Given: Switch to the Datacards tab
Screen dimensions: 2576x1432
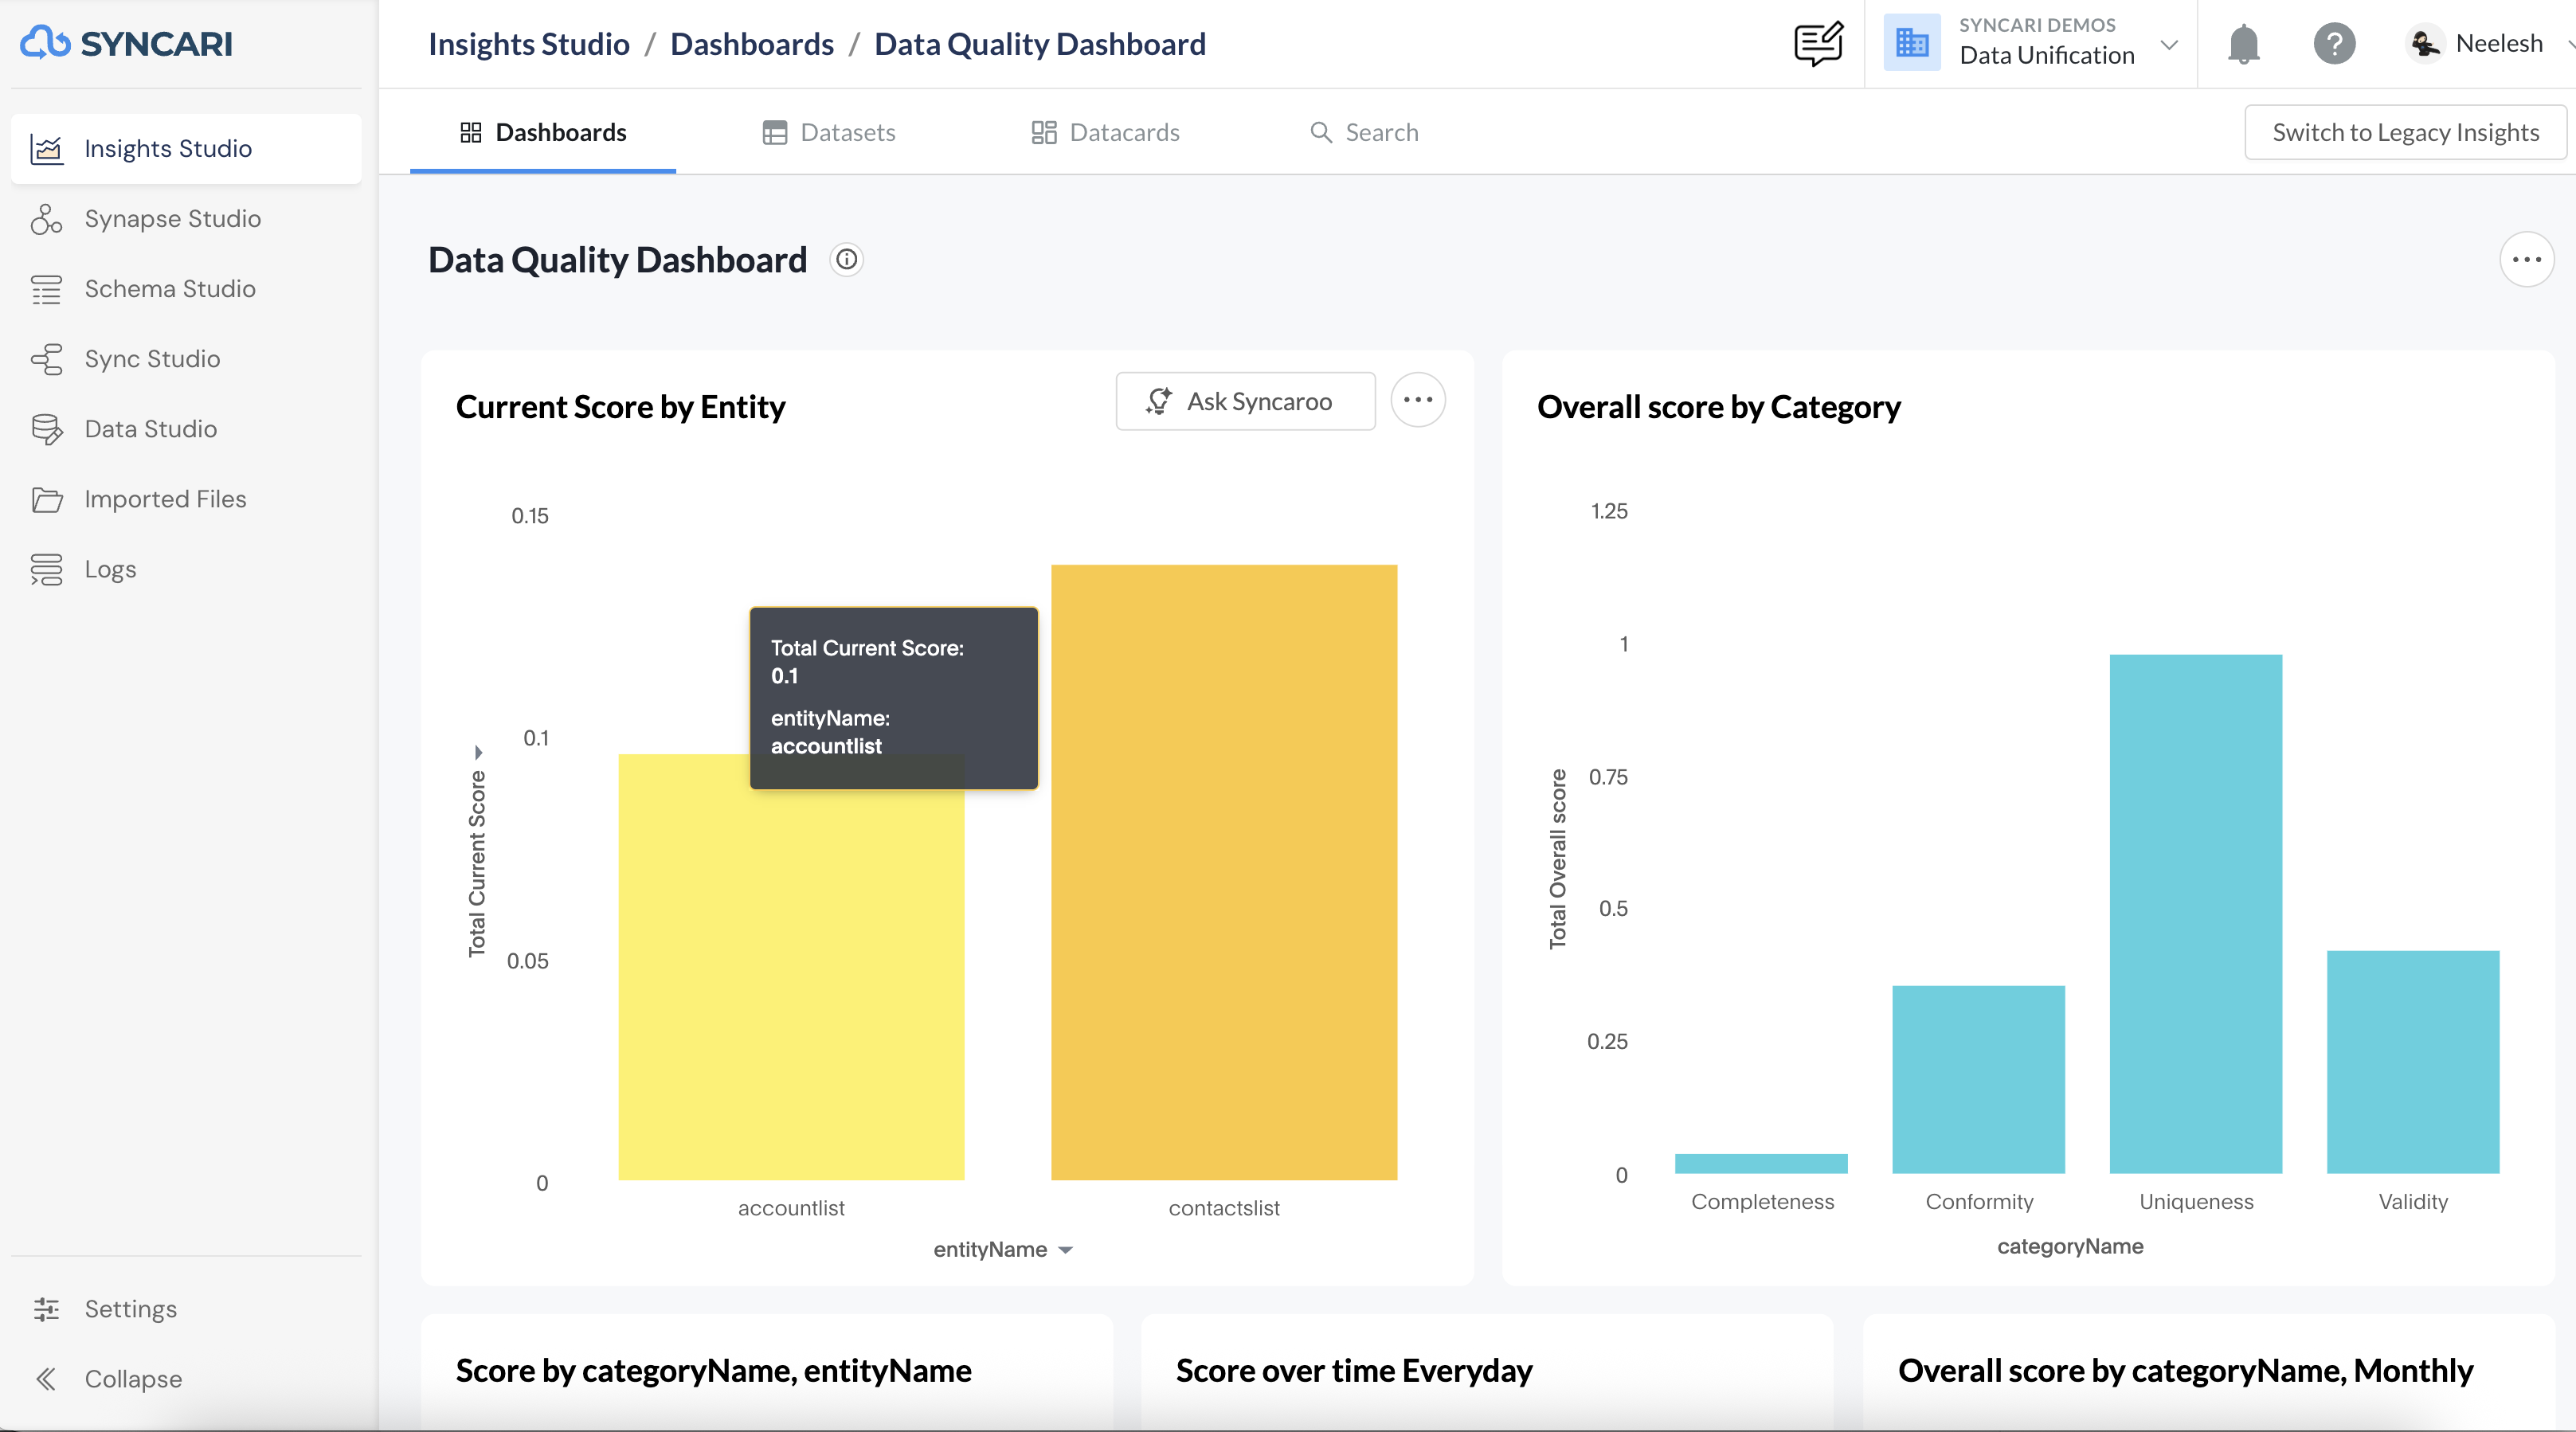Looking at the screenshot, I should point(1105,132).
